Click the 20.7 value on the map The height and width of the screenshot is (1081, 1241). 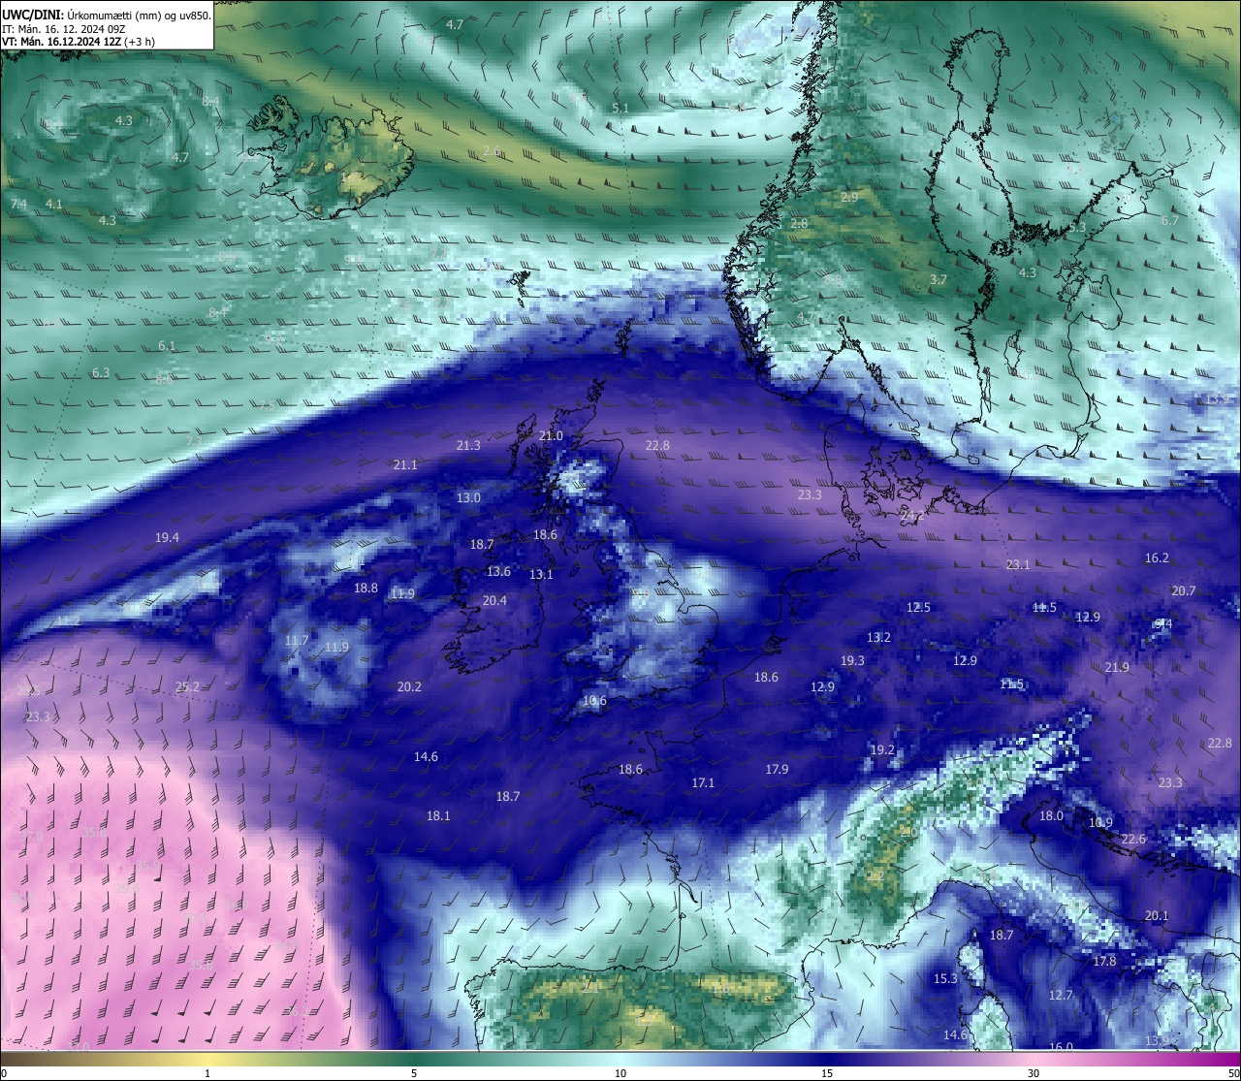coord(1183,590)
